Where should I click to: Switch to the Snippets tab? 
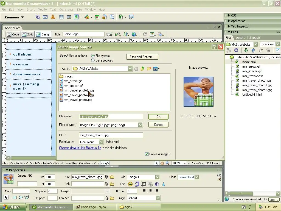coord(255,38)
